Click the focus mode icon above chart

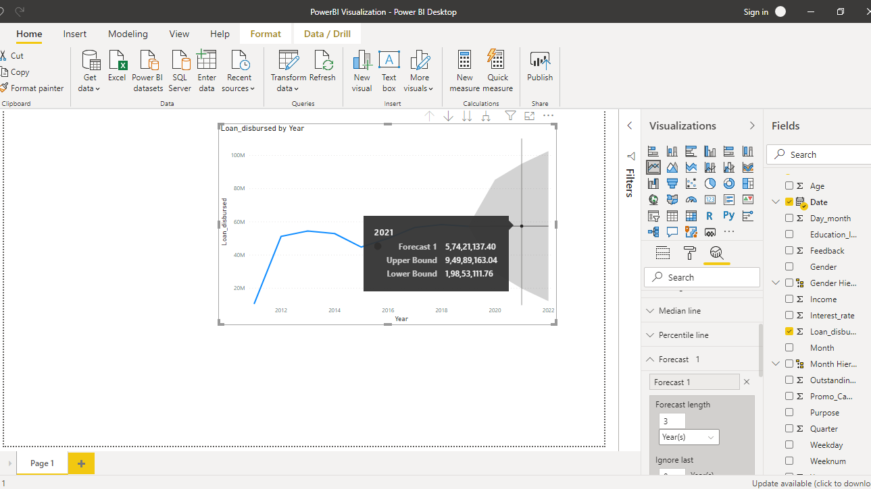click(x=529, y=116)
